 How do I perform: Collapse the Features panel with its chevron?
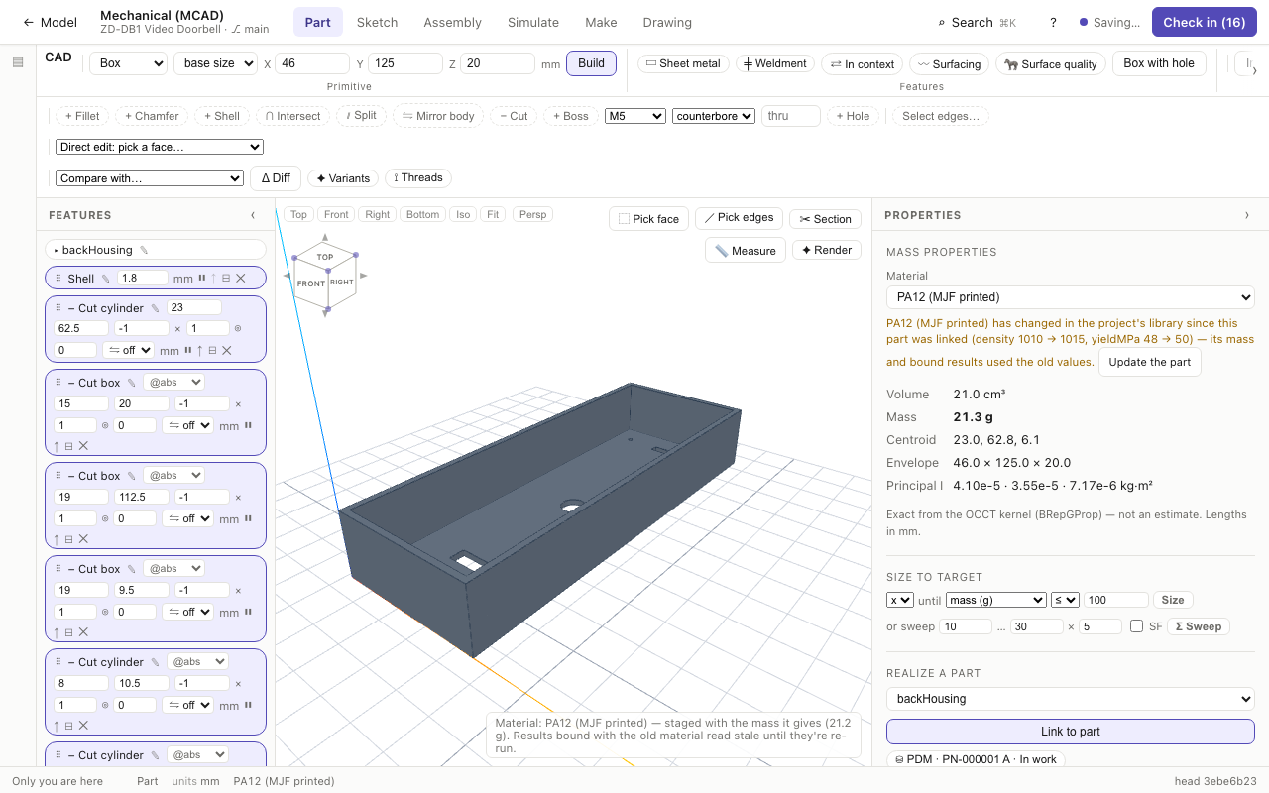(x=253, y=215)
